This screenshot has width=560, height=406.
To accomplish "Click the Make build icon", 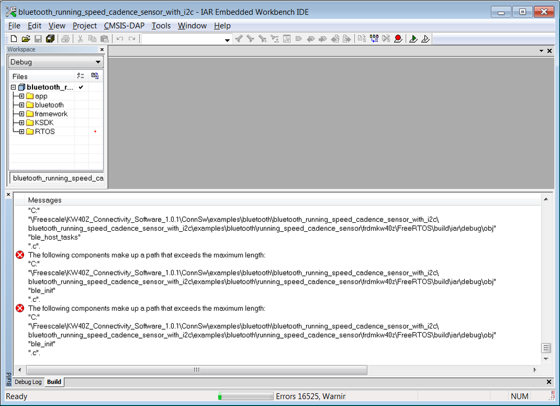I will click(x=374, y=39).
